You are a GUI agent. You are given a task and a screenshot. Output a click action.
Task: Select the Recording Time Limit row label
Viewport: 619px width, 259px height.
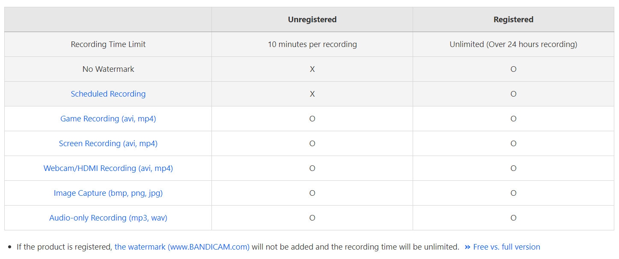pyautogui.click(x=108, y=44)
